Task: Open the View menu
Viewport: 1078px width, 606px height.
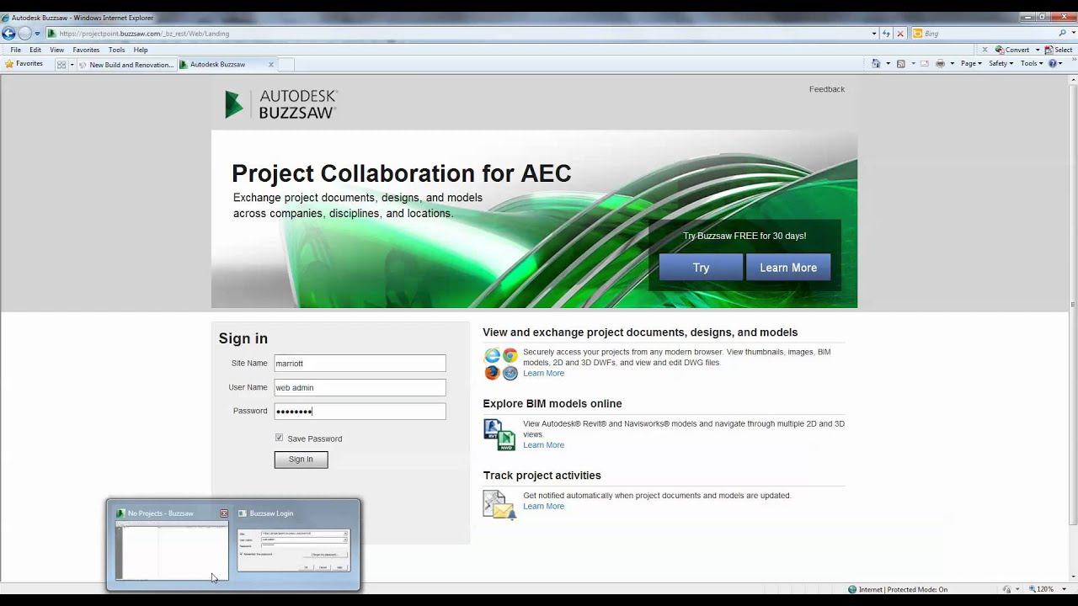Action: point(56,50)
